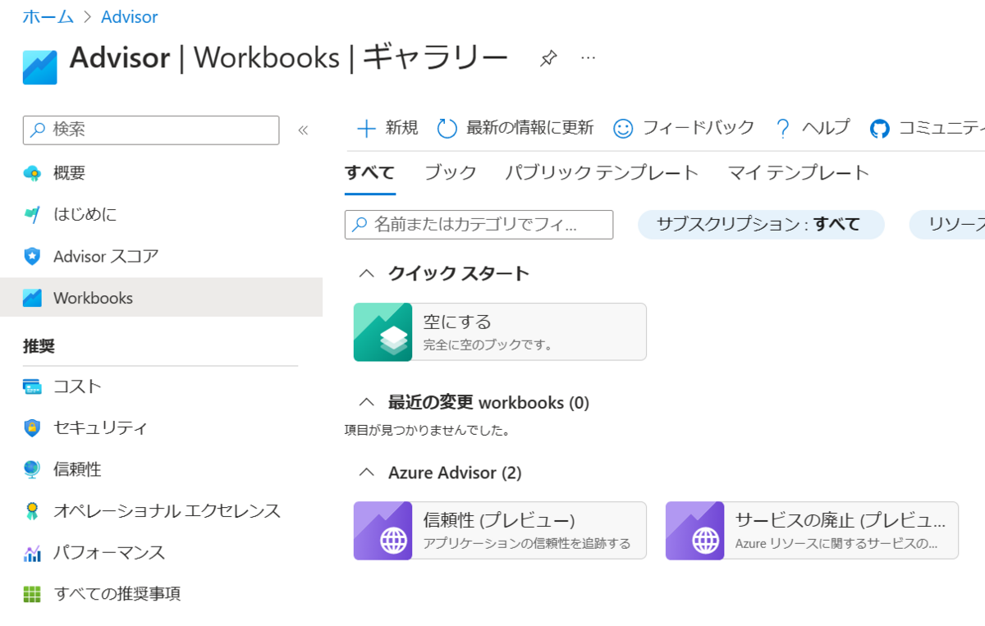Click the コスト card icon

point(32,386)
